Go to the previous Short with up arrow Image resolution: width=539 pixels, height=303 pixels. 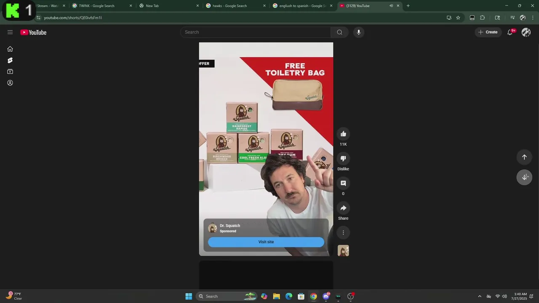[524, 157]
